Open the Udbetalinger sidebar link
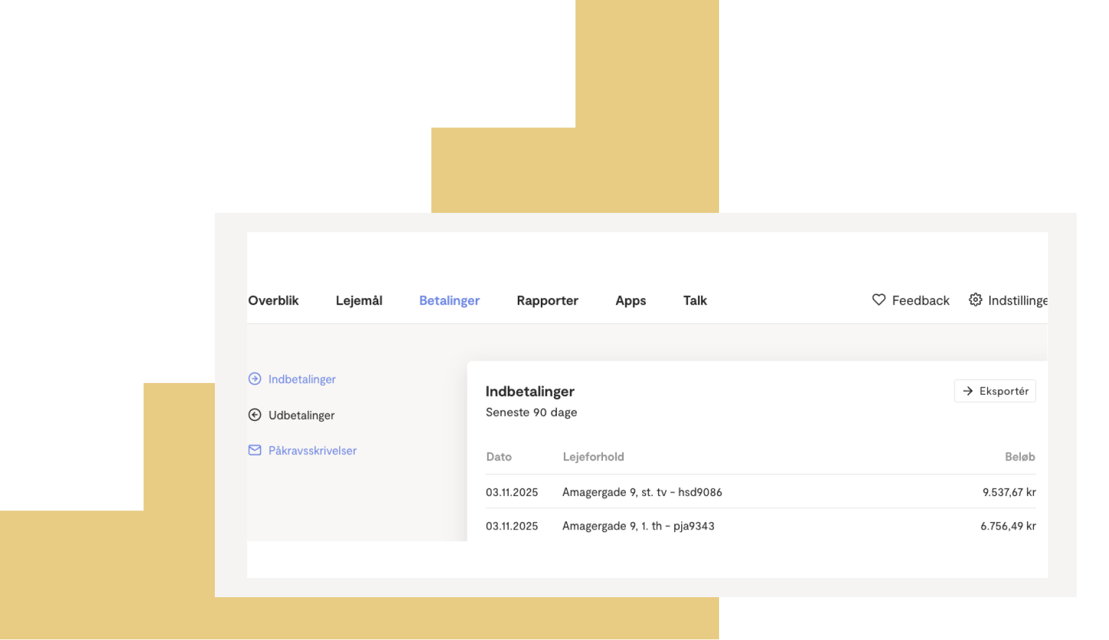The height and width of the screenshot is (640, 1109). (301, 415)
